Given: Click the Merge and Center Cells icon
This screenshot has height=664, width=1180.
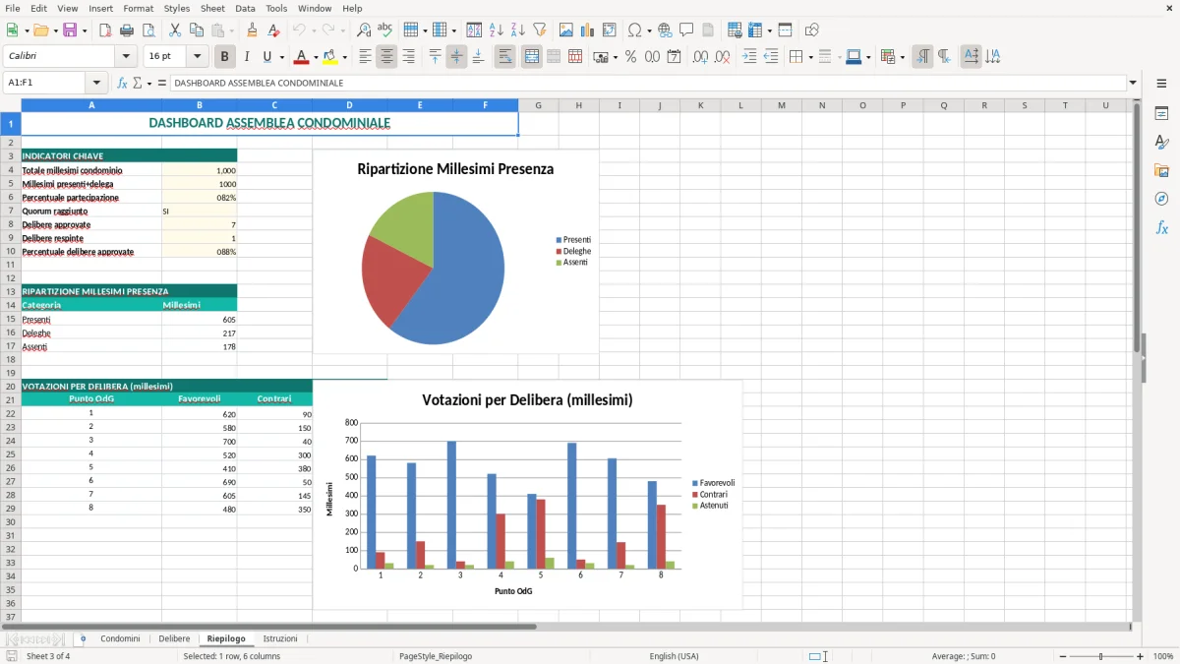Looking at the screenshot, I should pos(532,57).
